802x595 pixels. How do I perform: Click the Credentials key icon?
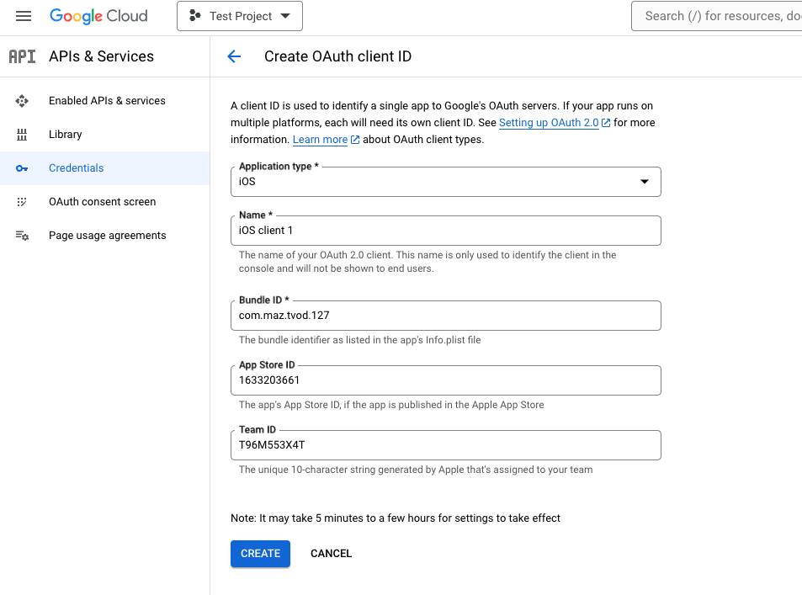[x=22, y=168]
